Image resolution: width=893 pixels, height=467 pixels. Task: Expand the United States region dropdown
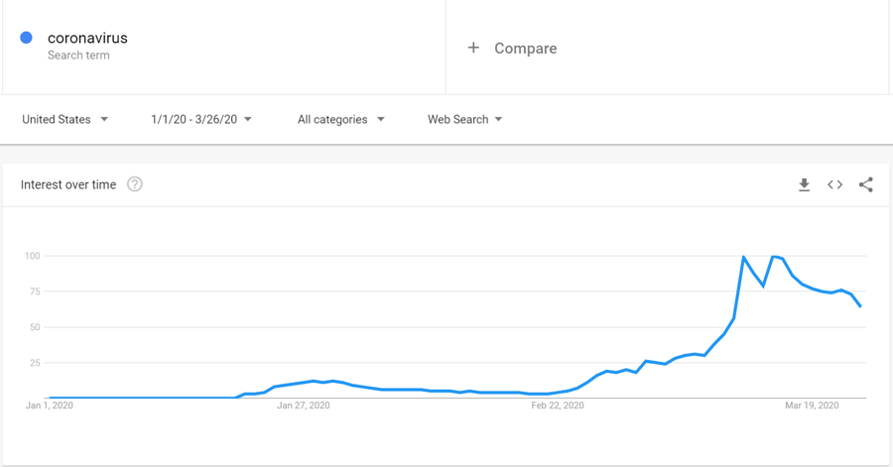[64, 119]
